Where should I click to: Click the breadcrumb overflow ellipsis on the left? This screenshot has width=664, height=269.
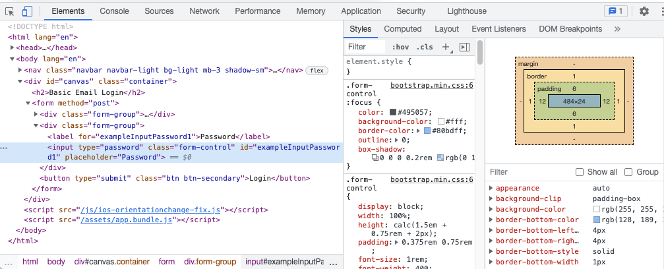pyautogui.click(x=8, y=262)
